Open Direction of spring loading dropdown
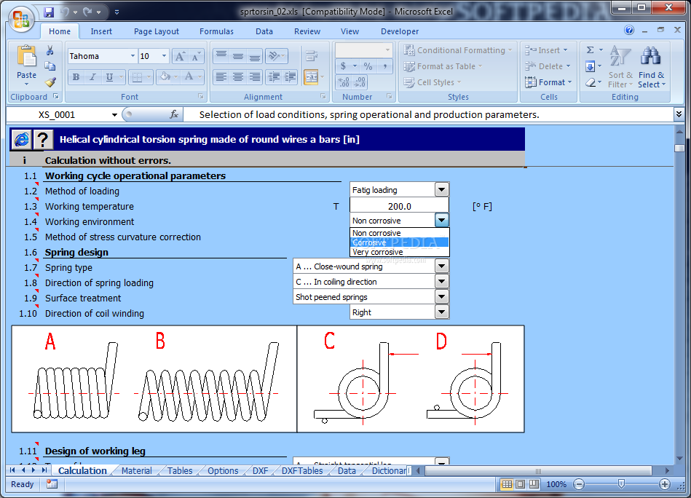Image resolution: width=691 pixels, height=498 pixels. tap(441, 282)
